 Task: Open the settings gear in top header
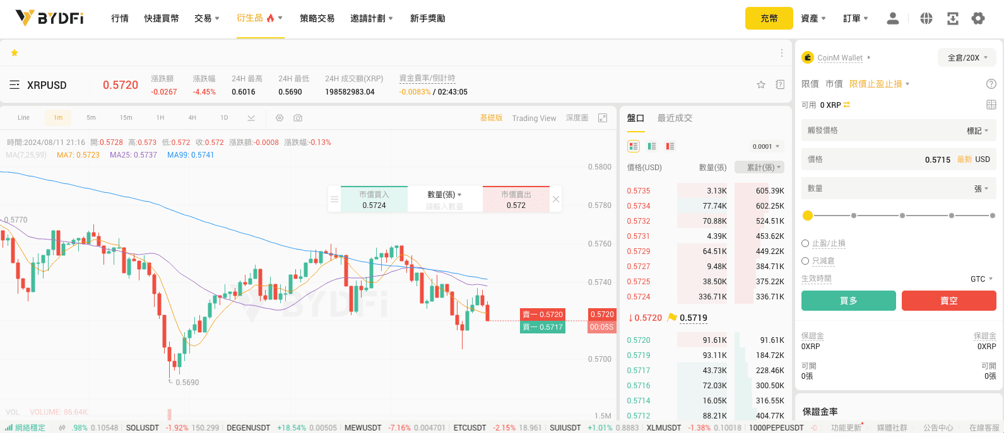978,18
